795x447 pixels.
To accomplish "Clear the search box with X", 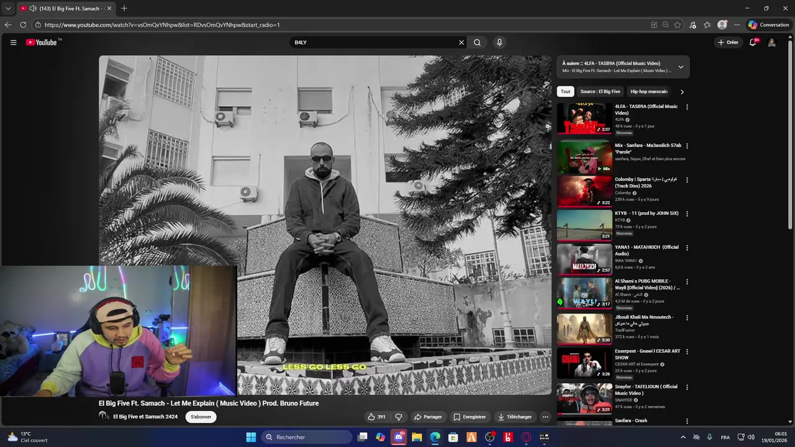I will [461, 42].
